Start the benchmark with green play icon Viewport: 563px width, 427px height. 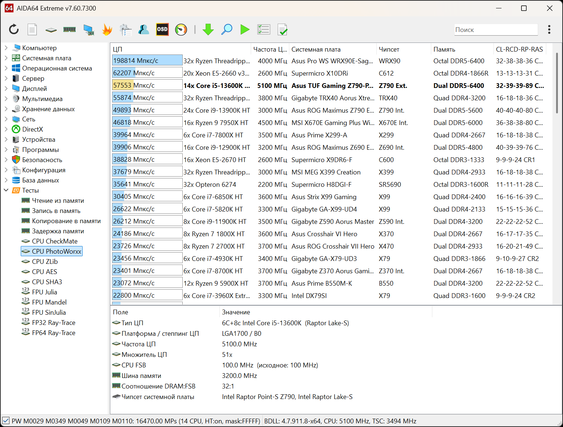pyautogui.click(x=245, y=29)
